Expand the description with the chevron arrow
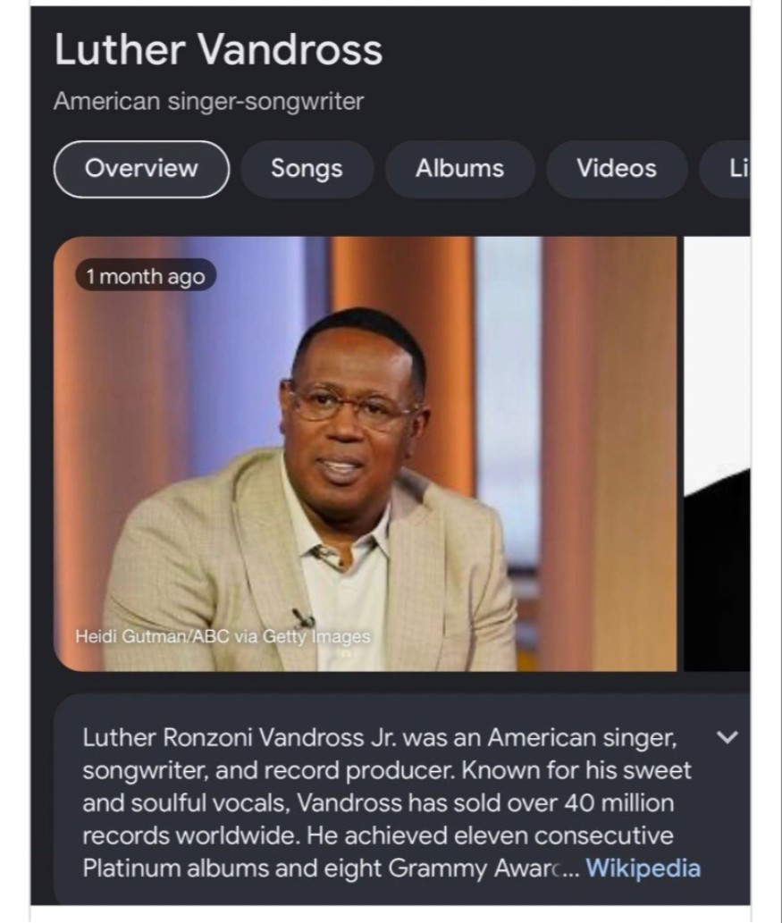The height and width of the screenshot is (923, 782). pyautogui.click(x=727, y=737)
